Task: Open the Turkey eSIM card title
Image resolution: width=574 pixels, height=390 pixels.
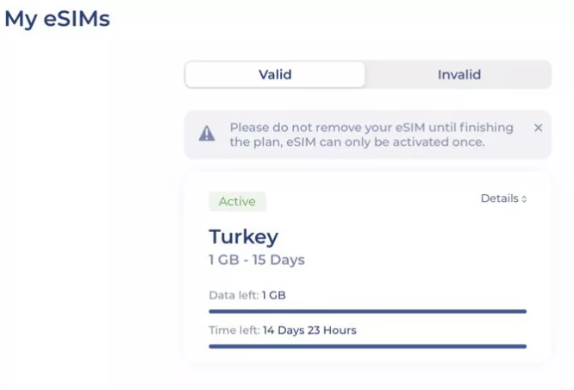Action: coord(243,236)
